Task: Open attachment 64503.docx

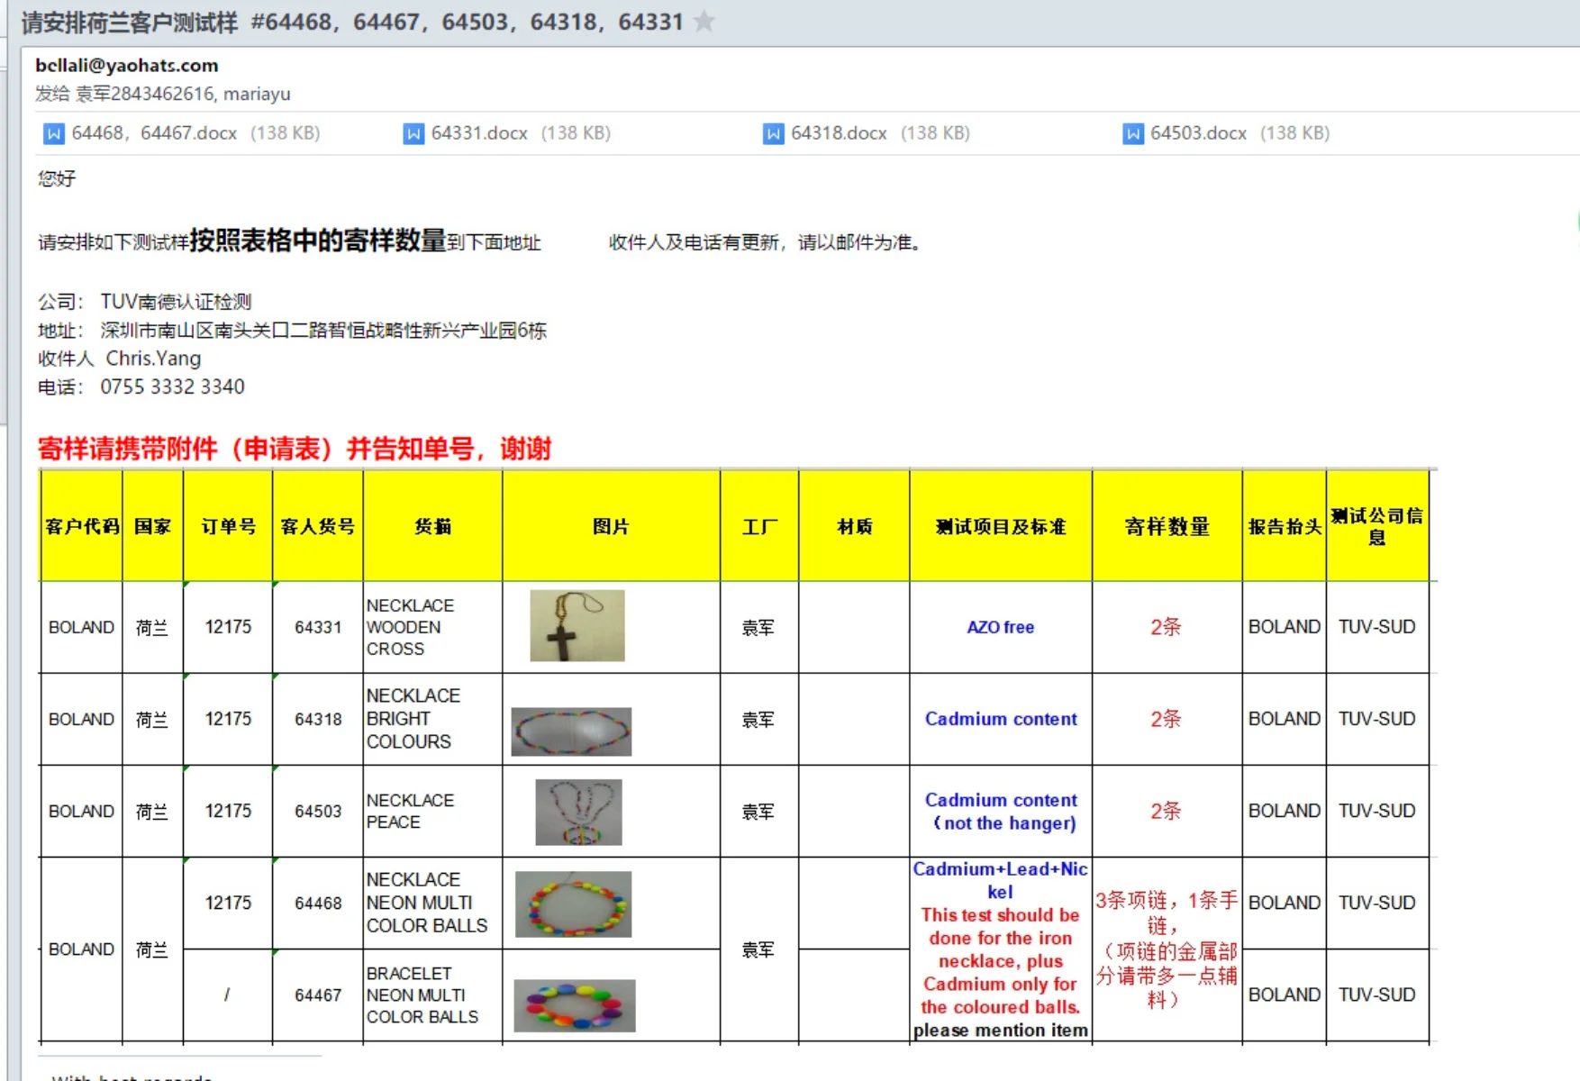Action: pos(1226,133)
